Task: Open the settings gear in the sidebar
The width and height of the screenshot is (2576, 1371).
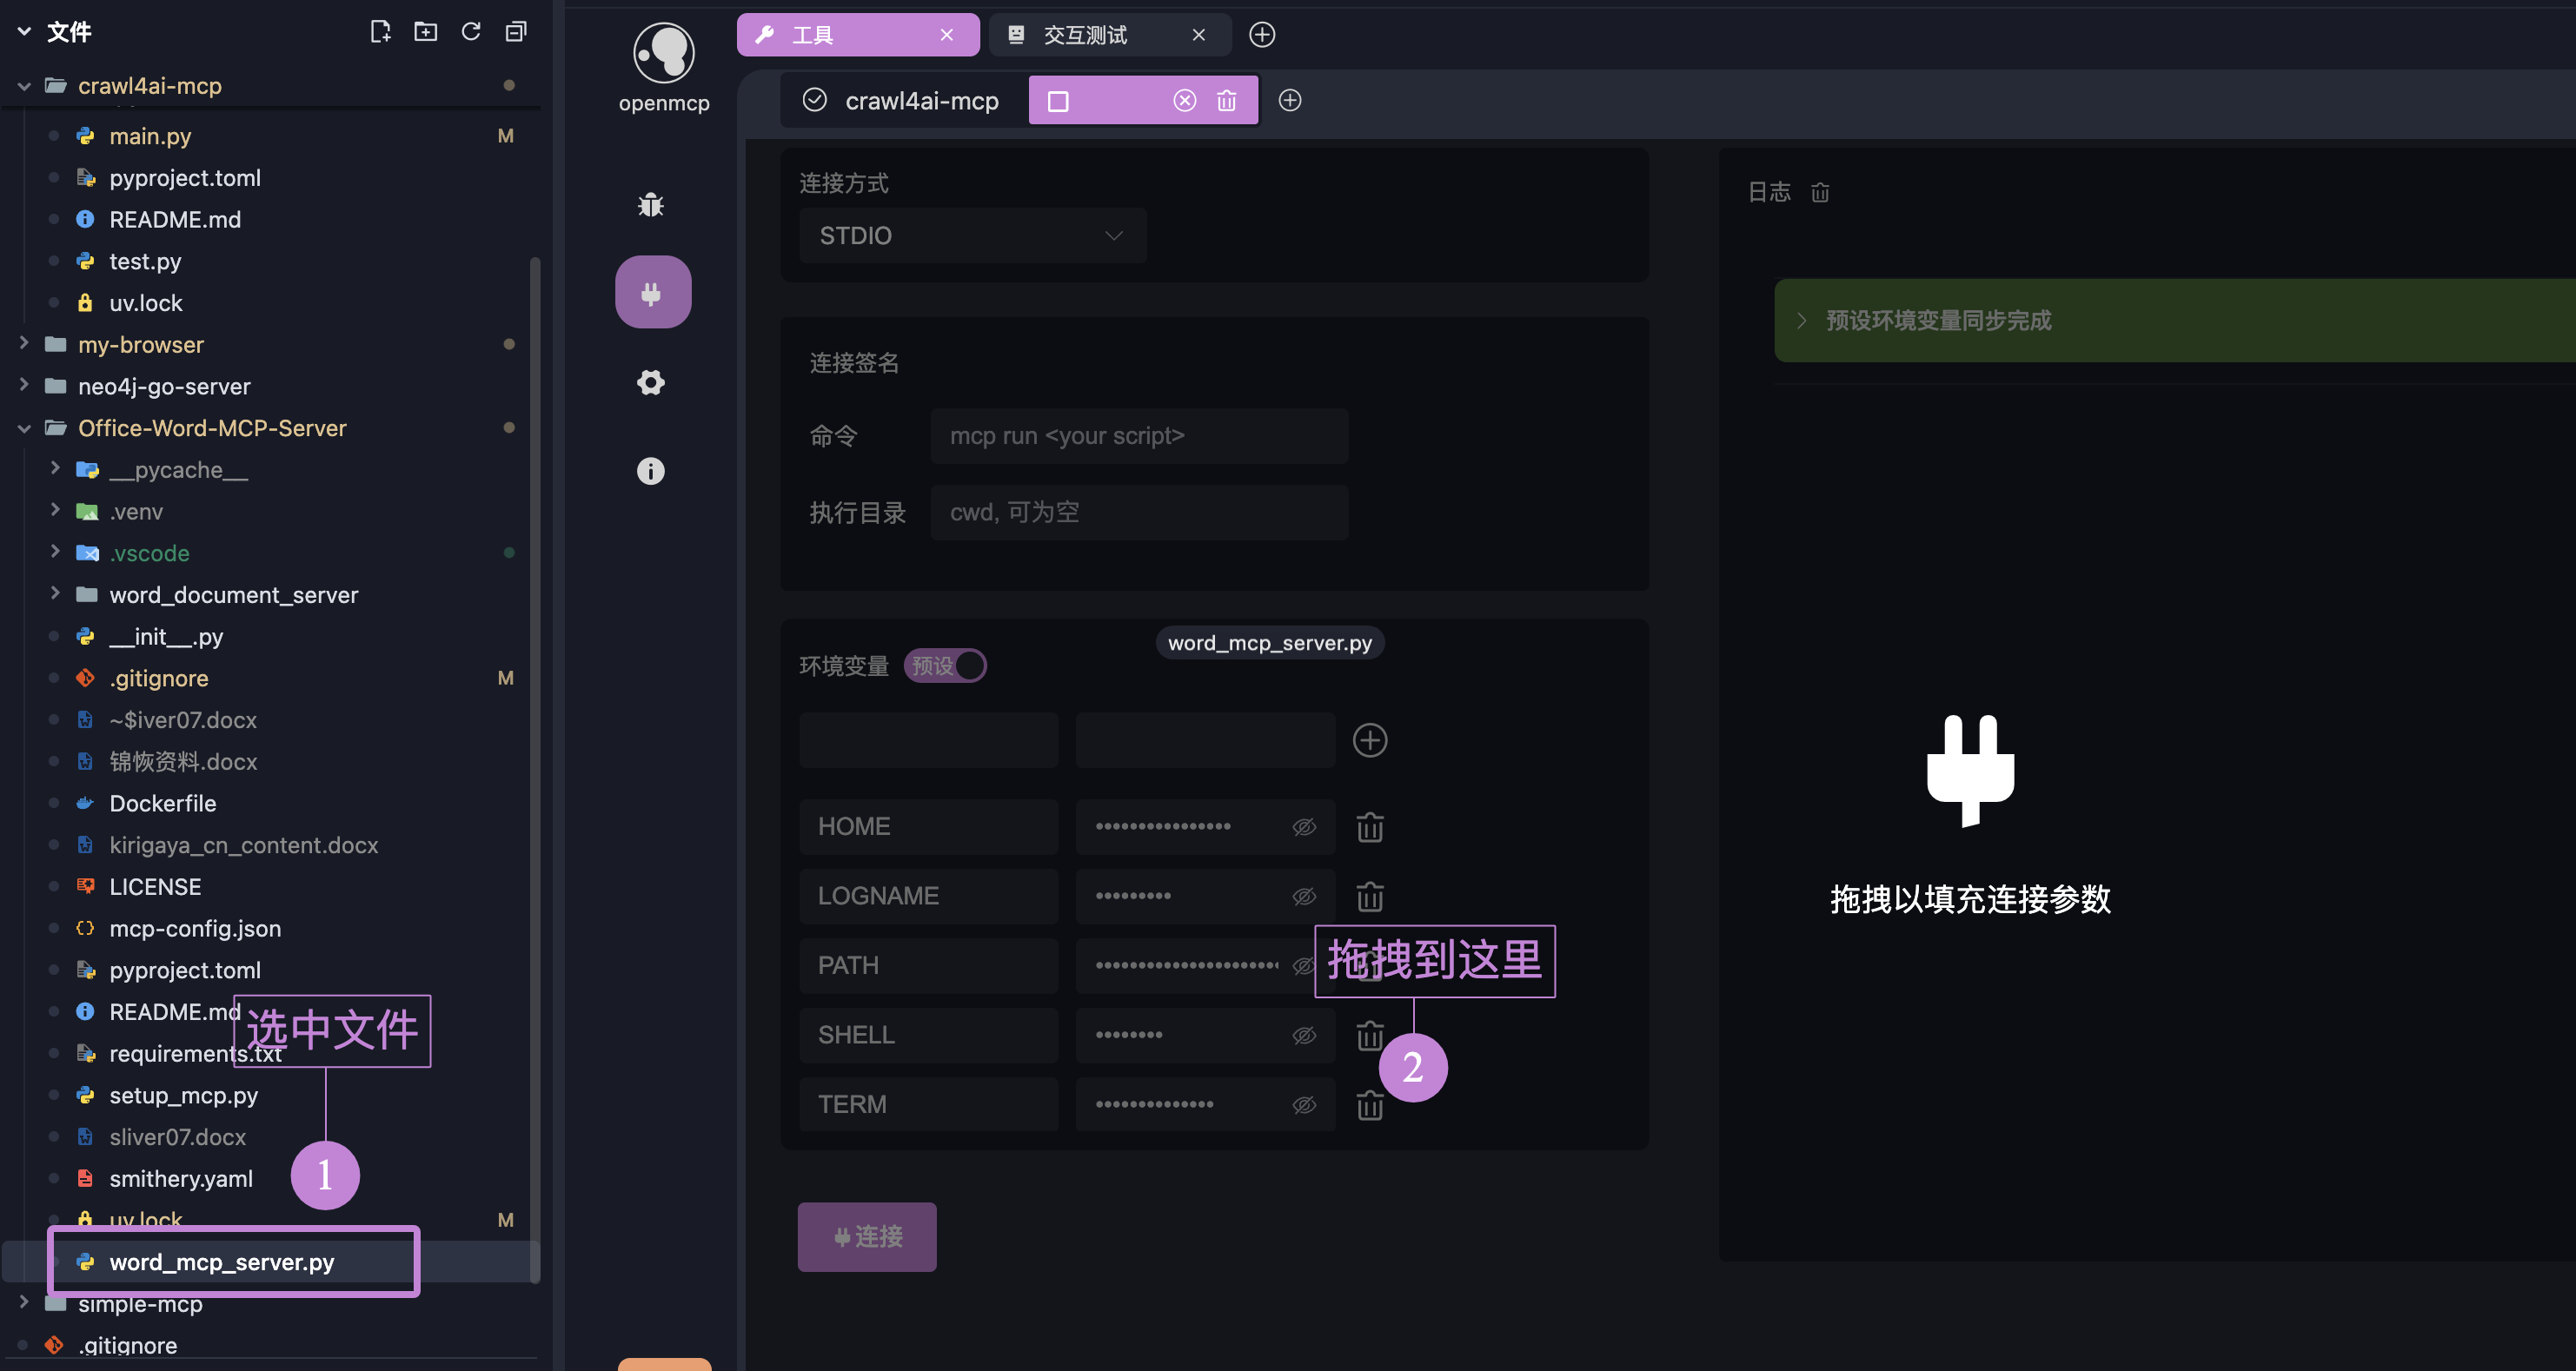Action: tap(650, 382)
